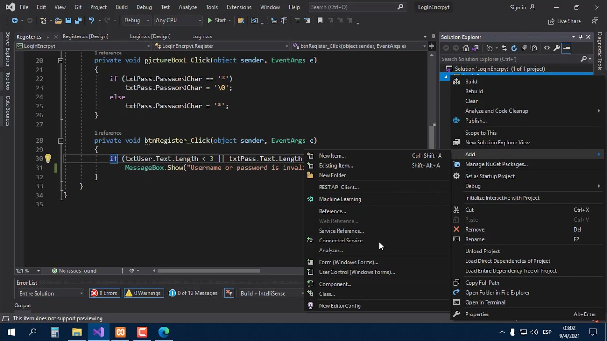Viewport: 607px width, 341px height.
Task: Open the Debug configuration dropdown
Action: 137,20
